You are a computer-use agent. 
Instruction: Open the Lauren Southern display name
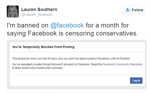pos(39,9)
